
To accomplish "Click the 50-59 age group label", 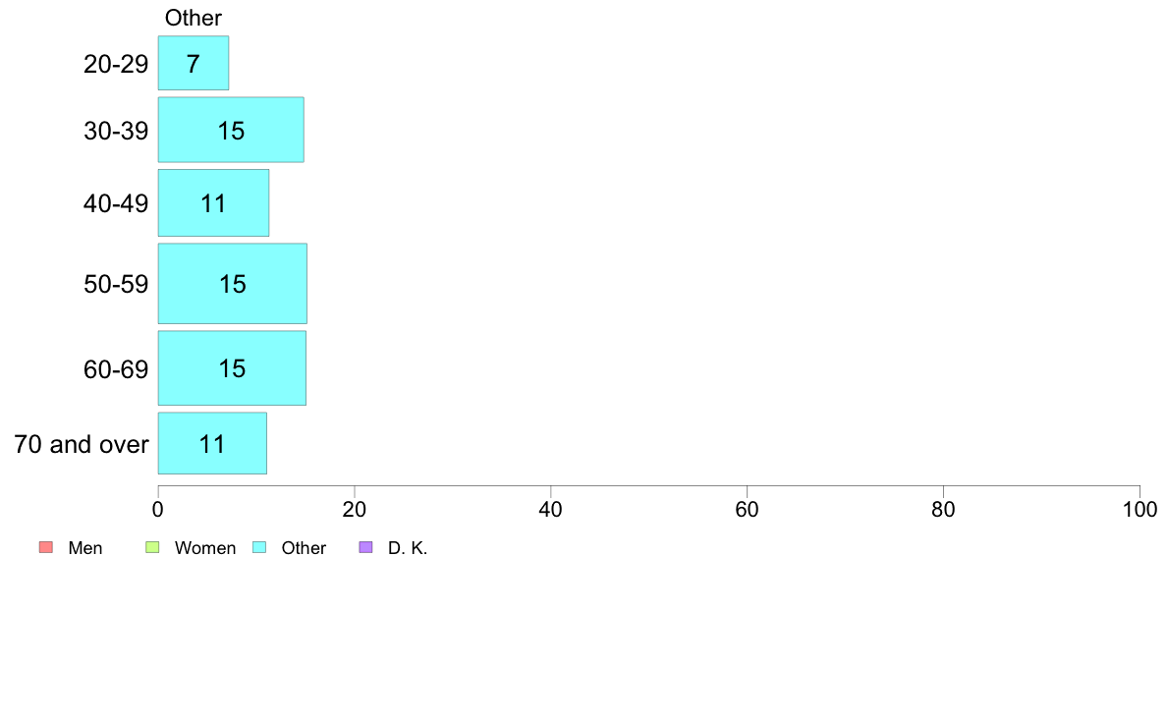I will pyautogui.click(x=116, y=285).
